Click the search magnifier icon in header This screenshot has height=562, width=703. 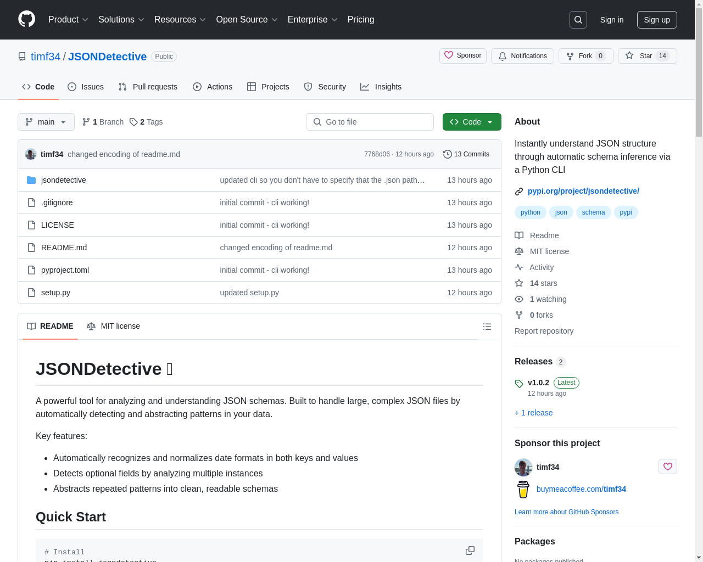point(578,20)
